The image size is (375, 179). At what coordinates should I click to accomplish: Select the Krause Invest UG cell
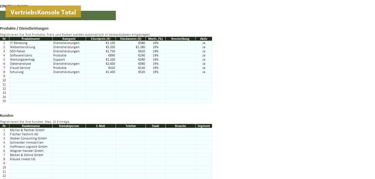31,159
